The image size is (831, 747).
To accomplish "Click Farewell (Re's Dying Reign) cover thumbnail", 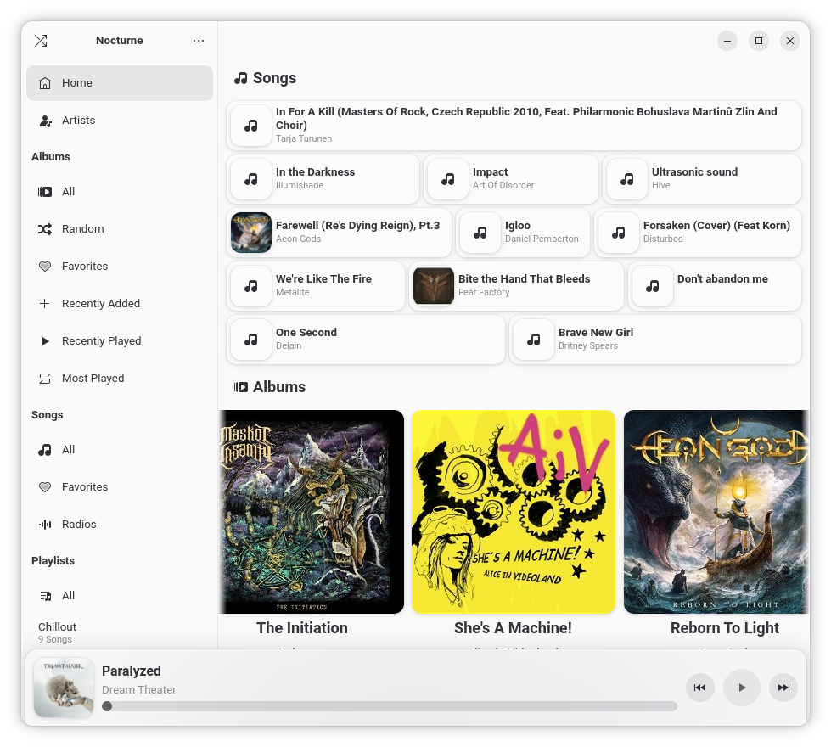I will 251,233.
